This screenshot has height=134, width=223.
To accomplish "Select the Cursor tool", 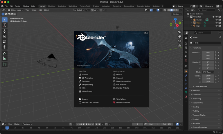I will click(5, 25).
